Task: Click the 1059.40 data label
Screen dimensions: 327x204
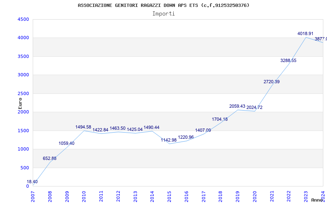Action: coord(67,144)
